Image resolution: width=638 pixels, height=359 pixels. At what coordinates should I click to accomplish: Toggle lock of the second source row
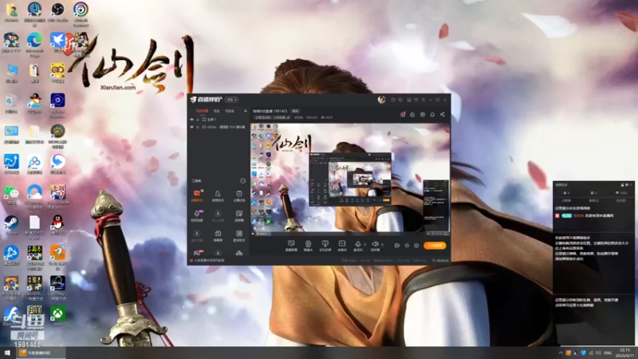click(198, 127)
